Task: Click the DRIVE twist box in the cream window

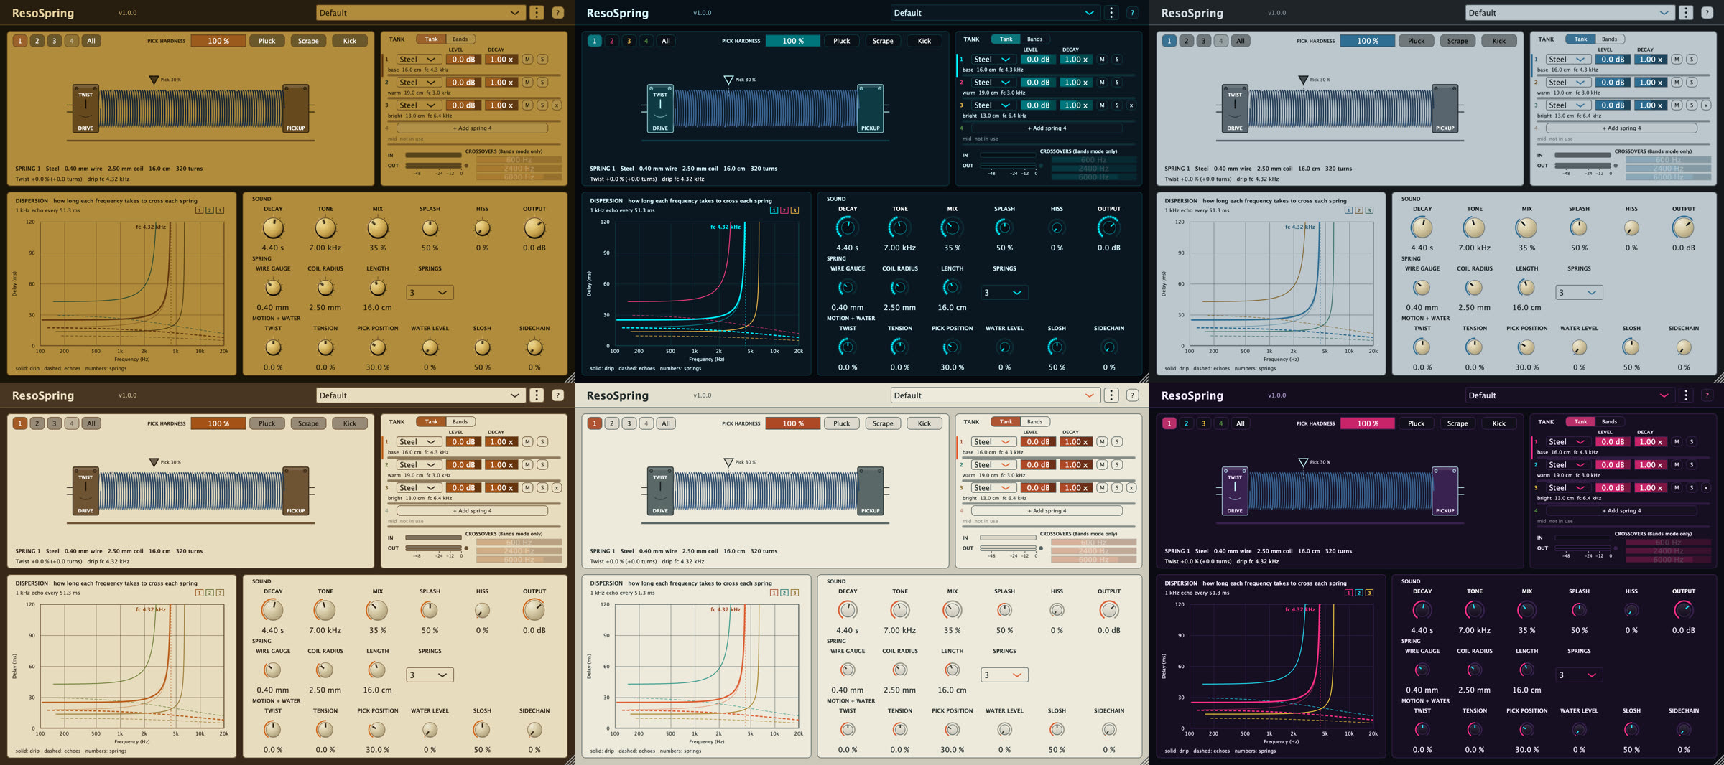Action: (660, 491)
